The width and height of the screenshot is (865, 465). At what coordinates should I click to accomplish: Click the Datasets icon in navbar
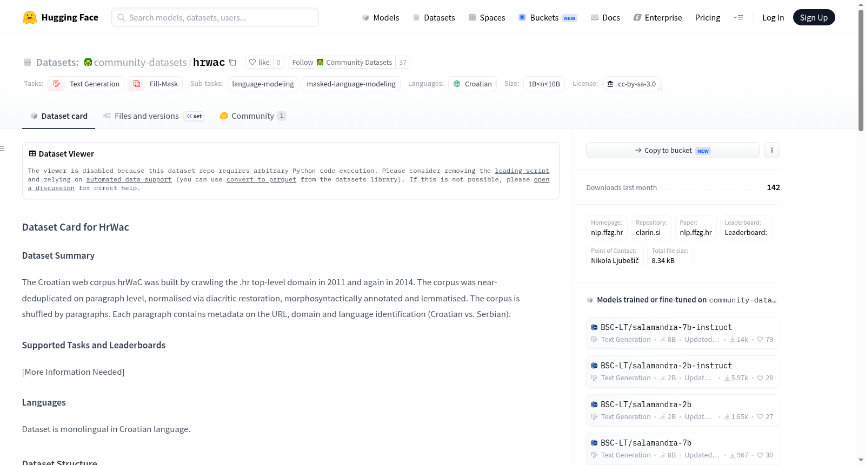pyautogui.click(x=416, y=17)
